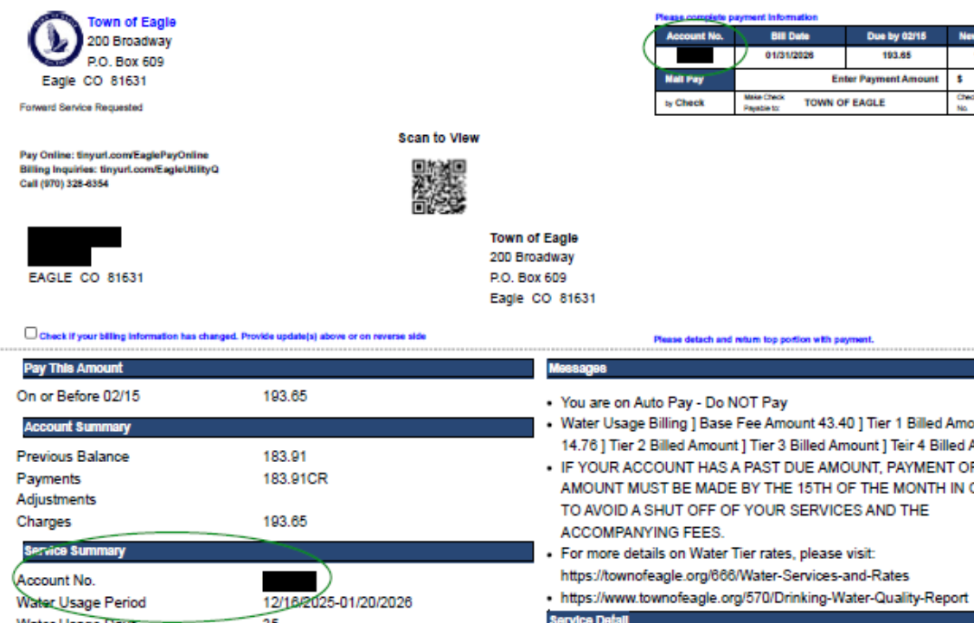Click the Payments value 183.91CR

click(296, 478)
